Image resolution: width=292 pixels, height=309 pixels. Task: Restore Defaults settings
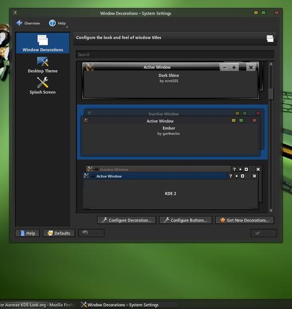pos(59,233)
